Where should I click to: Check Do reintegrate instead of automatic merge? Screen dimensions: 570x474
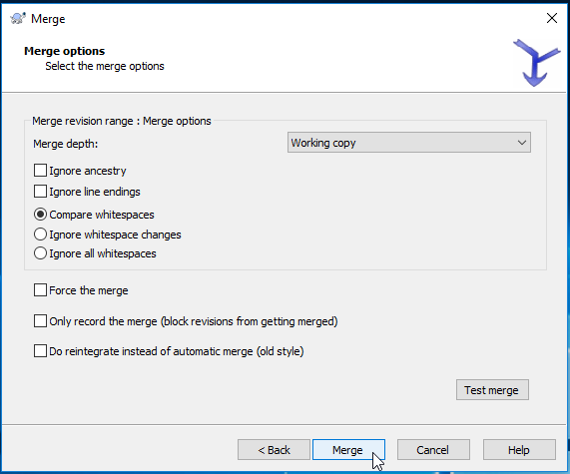[x=40, y=351]
